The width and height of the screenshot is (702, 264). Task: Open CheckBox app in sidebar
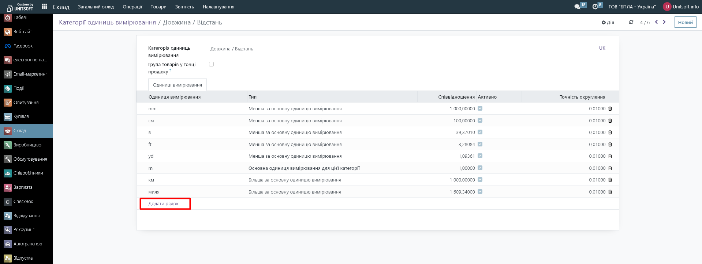coord(23,202)
